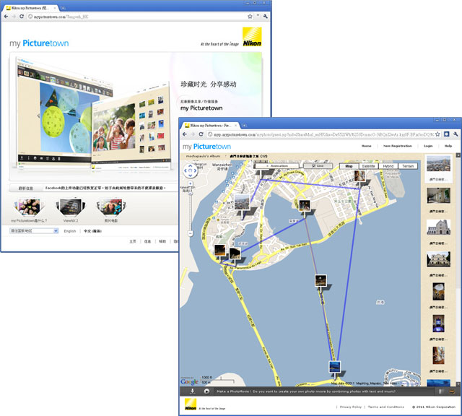Expand the Animation dropdown above the map
This screenshot has height=416, width=462.
pos(277,166)
